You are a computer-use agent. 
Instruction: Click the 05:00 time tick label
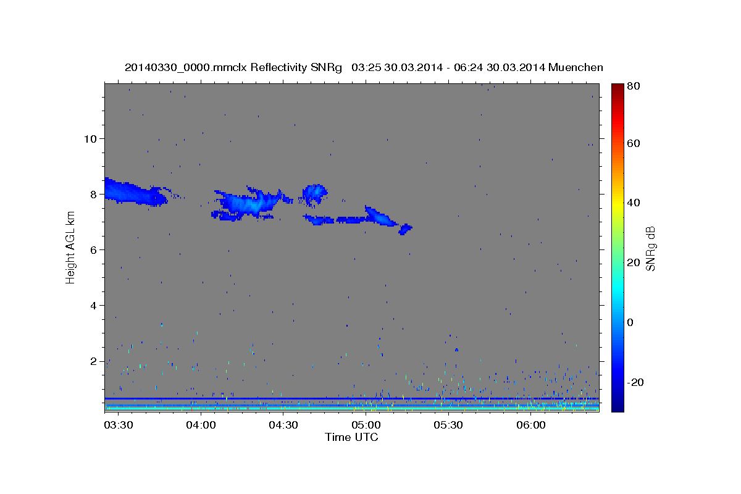tap(366, 425)
